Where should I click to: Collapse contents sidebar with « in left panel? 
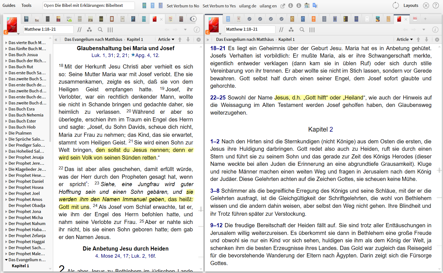pyautogui.click(x=56, y=39)
